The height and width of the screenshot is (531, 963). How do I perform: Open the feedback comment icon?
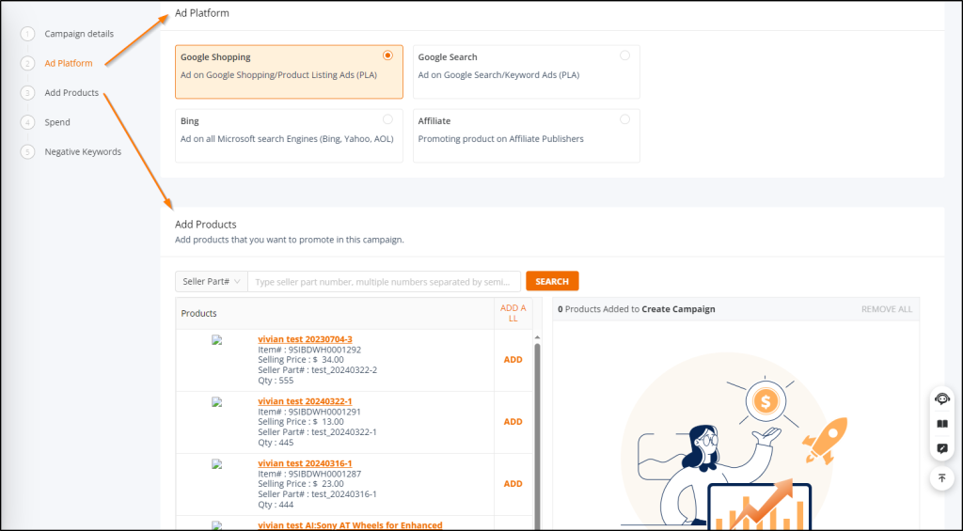(x=942, y=448)
